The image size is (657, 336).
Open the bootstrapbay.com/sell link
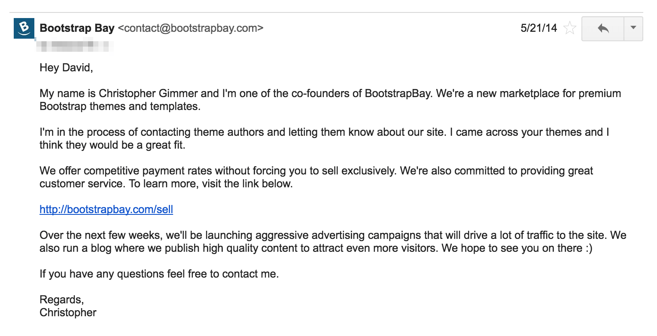pos(106,209)
